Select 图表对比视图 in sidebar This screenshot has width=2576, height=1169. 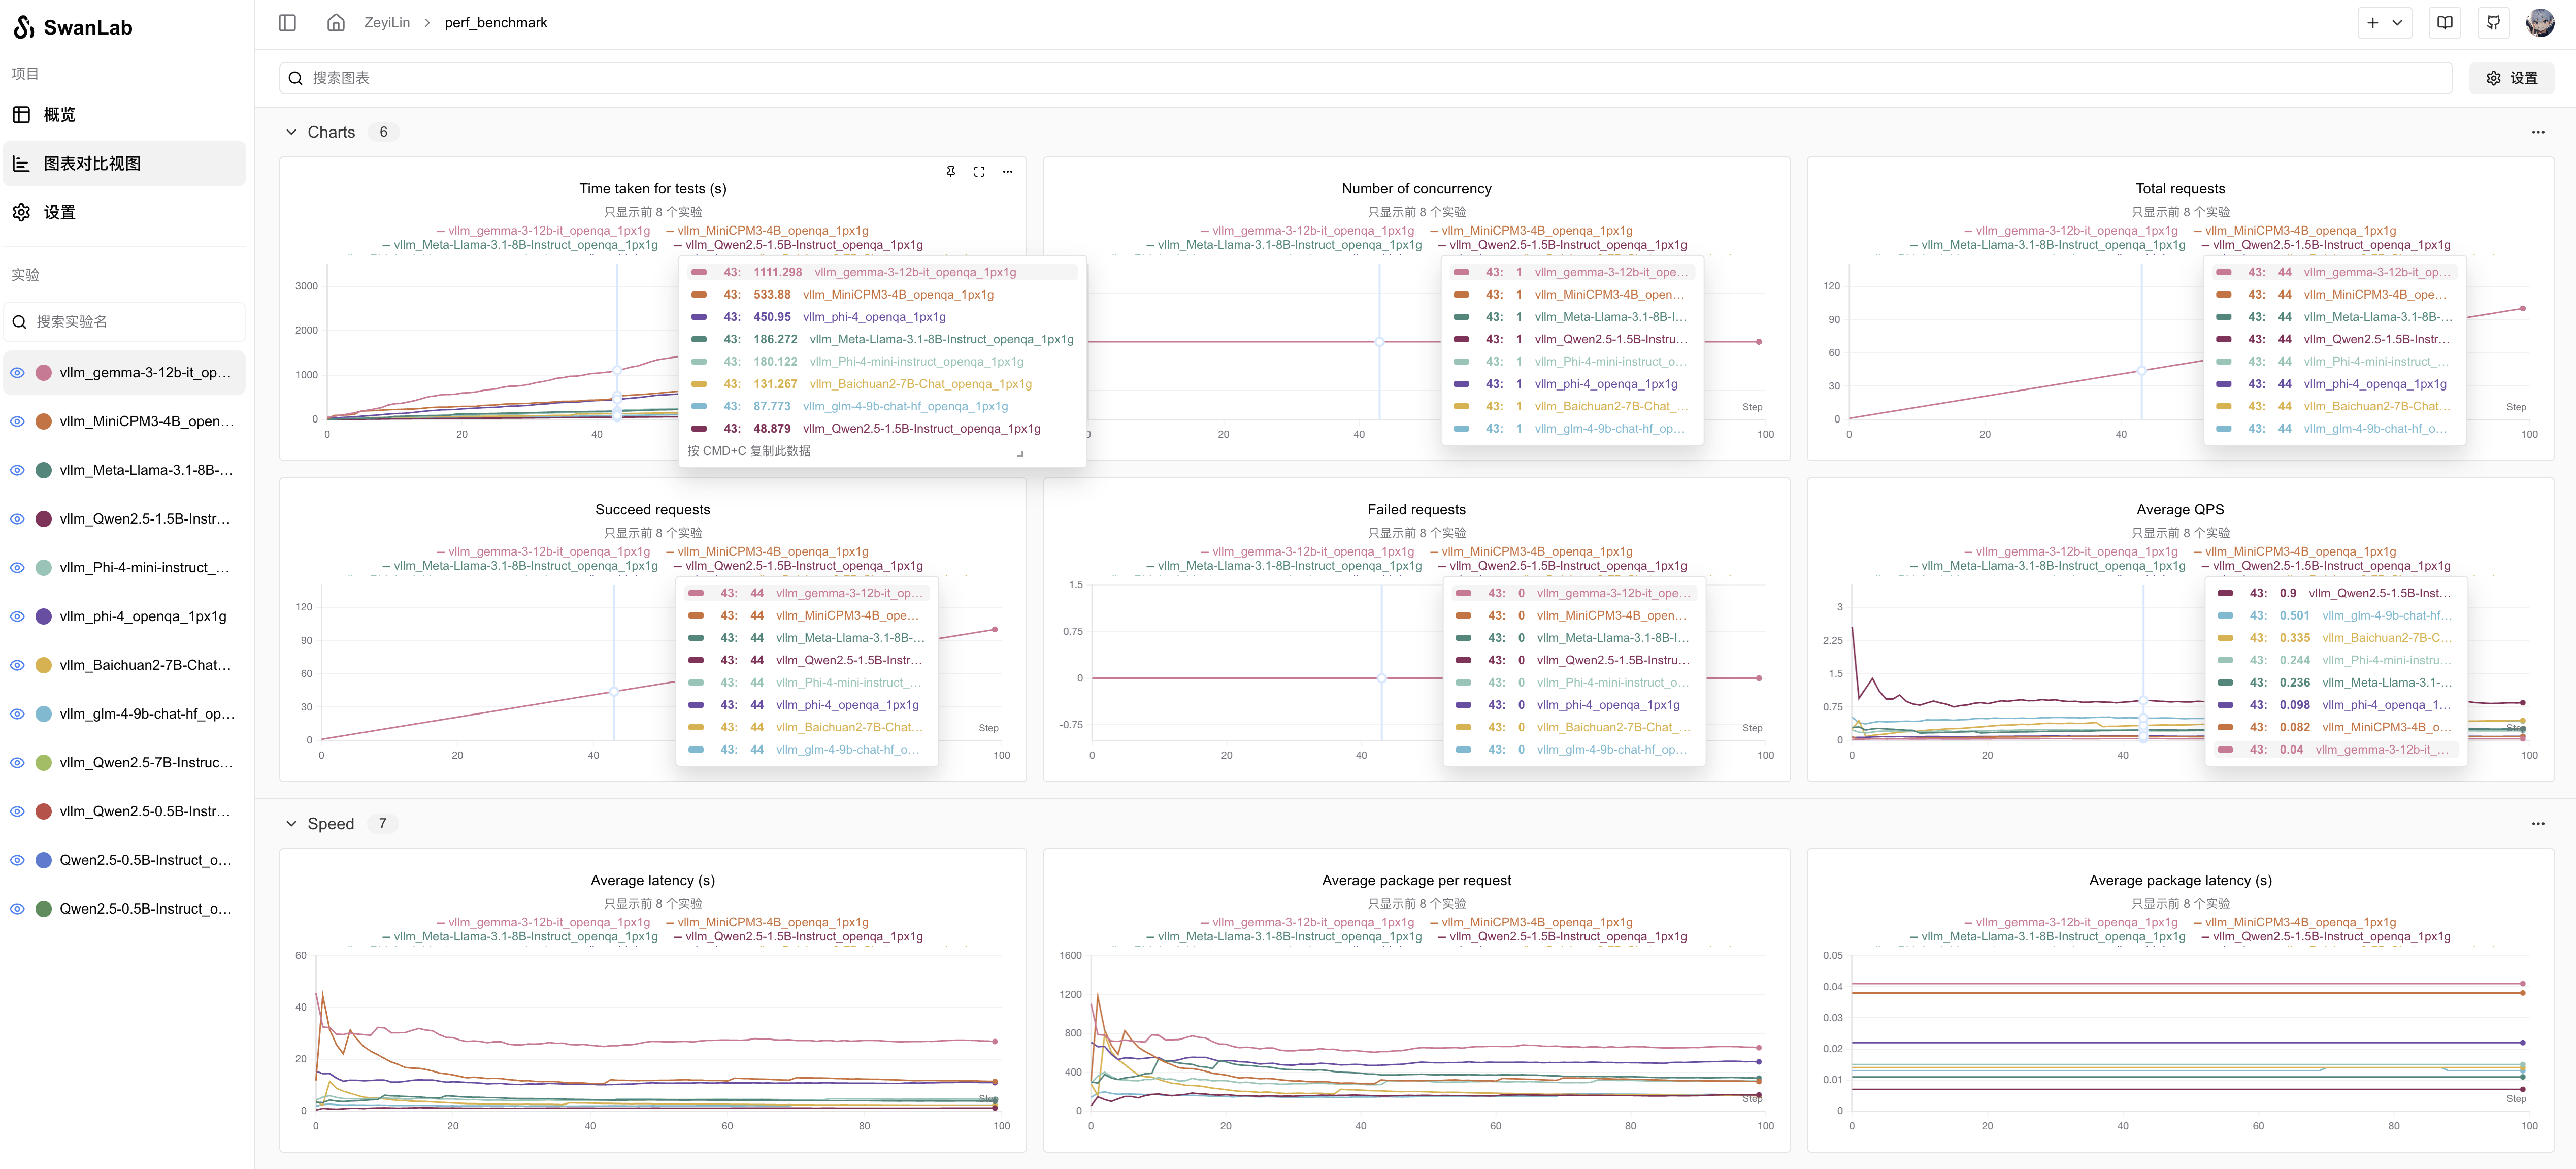(92, 163)
